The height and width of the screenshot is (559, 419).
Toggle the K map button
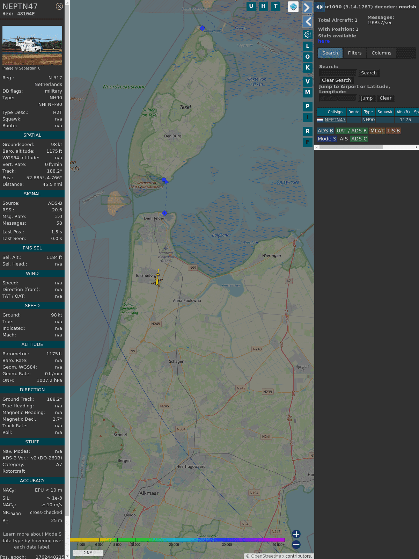(308, 68)
